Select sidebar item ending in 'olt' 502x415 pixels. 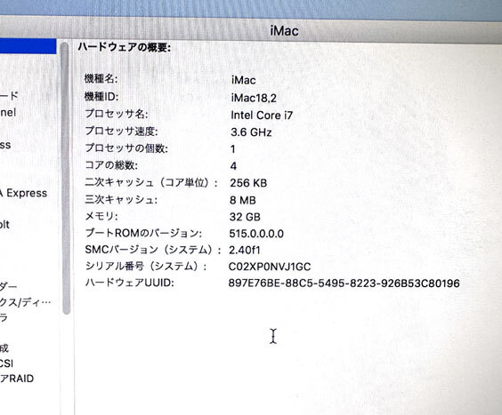pyautogui.click(x=4, y=225)
